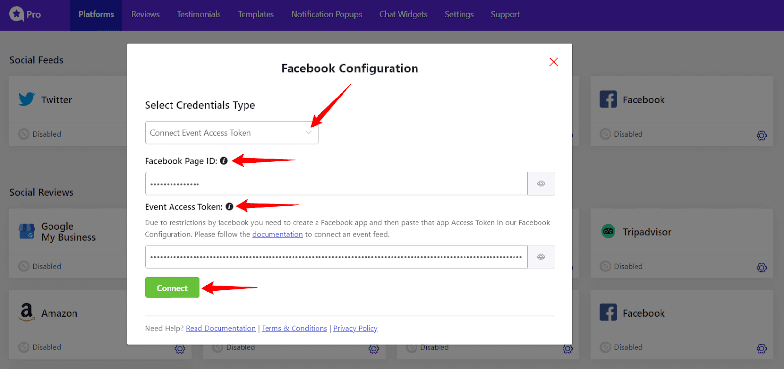Close the Facebook Configuration dialog

[554, 62]
